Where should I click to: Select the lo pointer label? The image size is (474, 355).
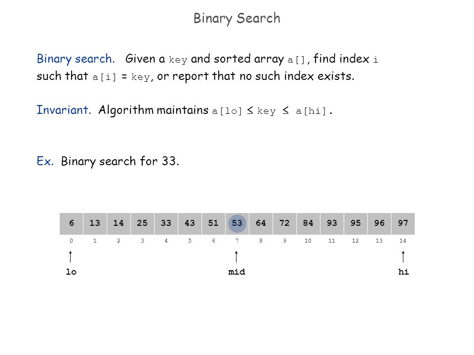pyautogui.click(x=71, y=272)
